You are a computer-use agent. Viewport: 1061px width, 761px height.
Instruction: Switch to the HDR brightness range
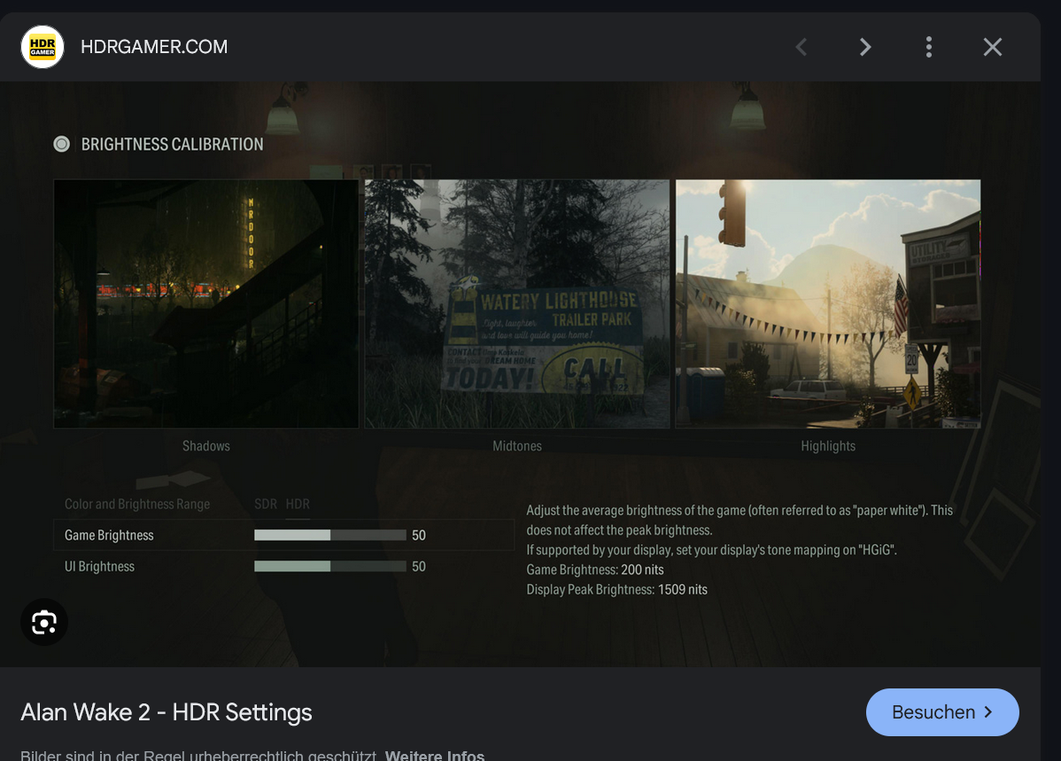coord(298,503)
